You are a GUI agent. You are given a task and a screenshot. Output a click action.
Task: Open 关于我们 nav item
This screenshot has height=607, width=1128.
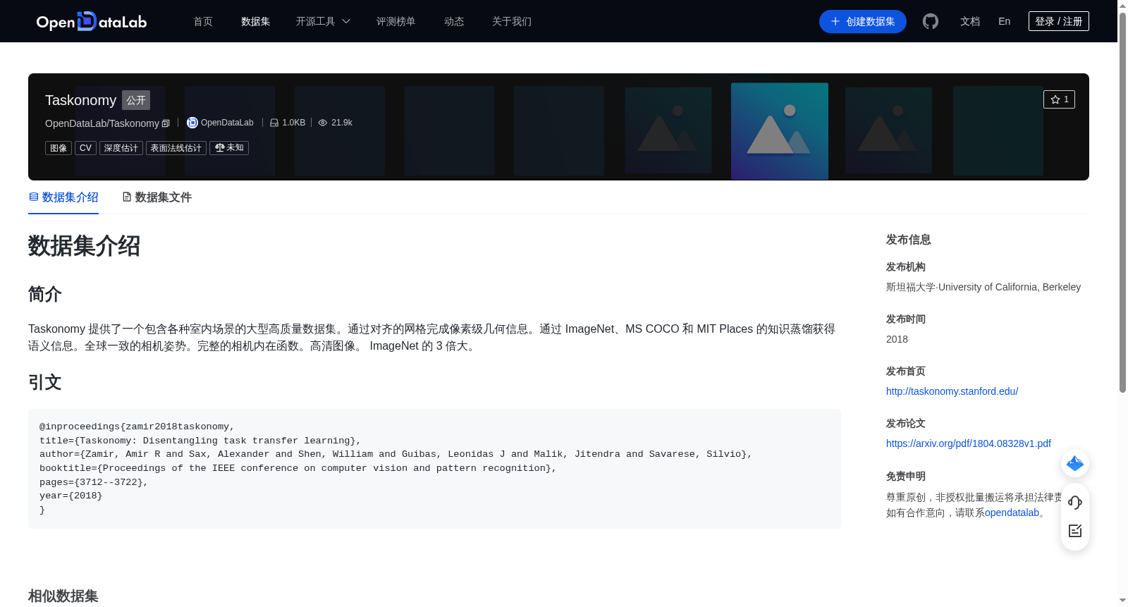point(512,21)
